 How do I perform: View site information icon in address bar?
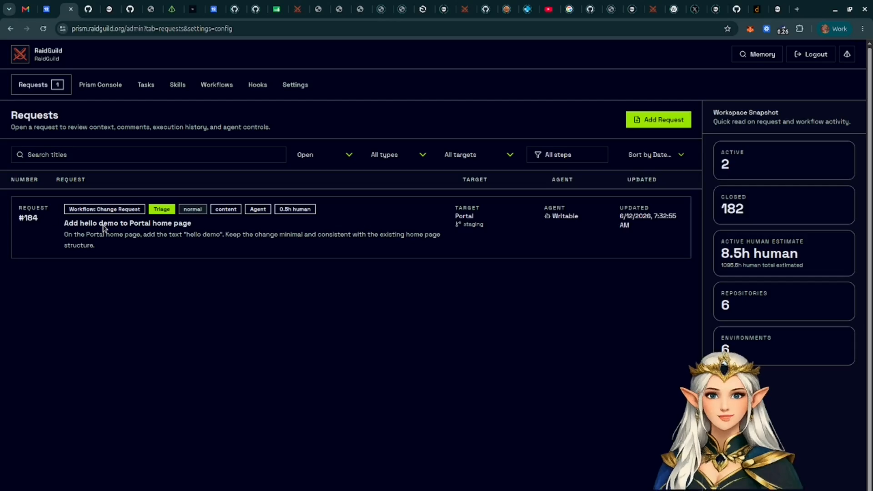point(63,29)
